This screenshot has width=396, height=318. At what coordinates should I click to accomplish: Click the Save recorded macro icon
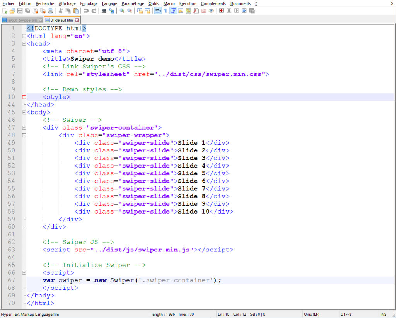click(x=252, y=10)
